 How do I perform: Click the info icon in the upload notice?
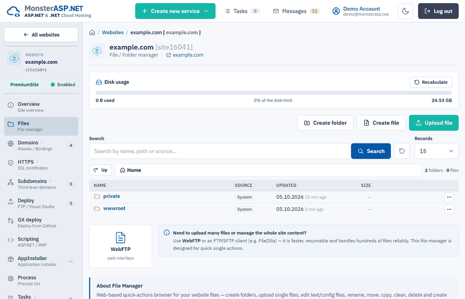(x=166, y=233)
